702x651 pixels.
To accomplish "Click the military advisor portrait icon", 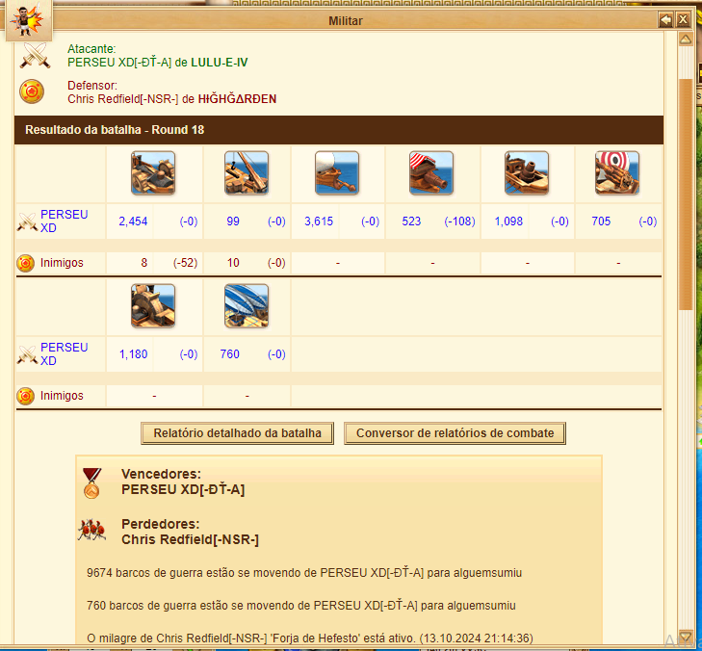I will click(29, 19).
